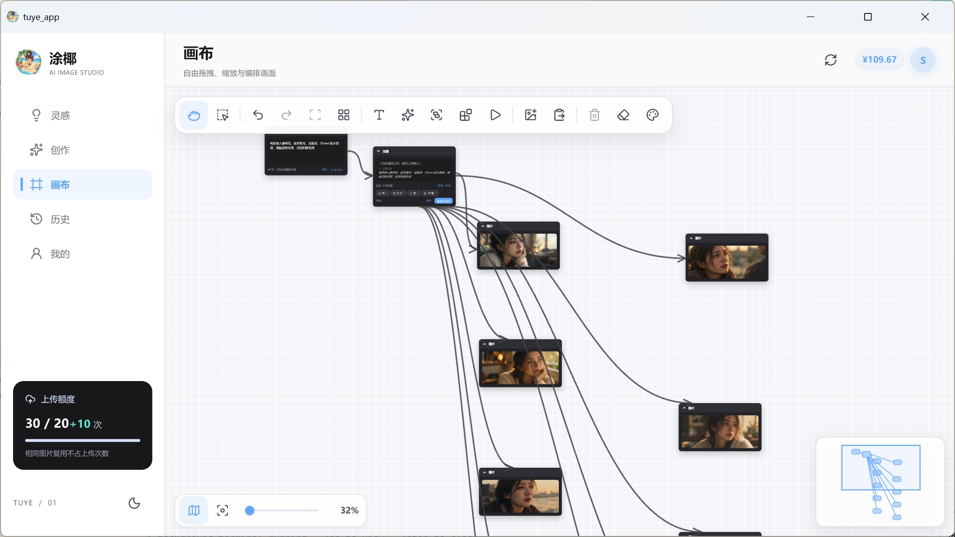Select the sunset seaside portrait thumbnail

(520, 495)
